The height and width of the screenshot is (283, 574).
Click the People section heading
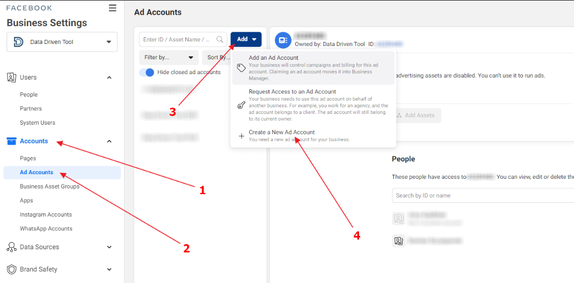[403, 159]
